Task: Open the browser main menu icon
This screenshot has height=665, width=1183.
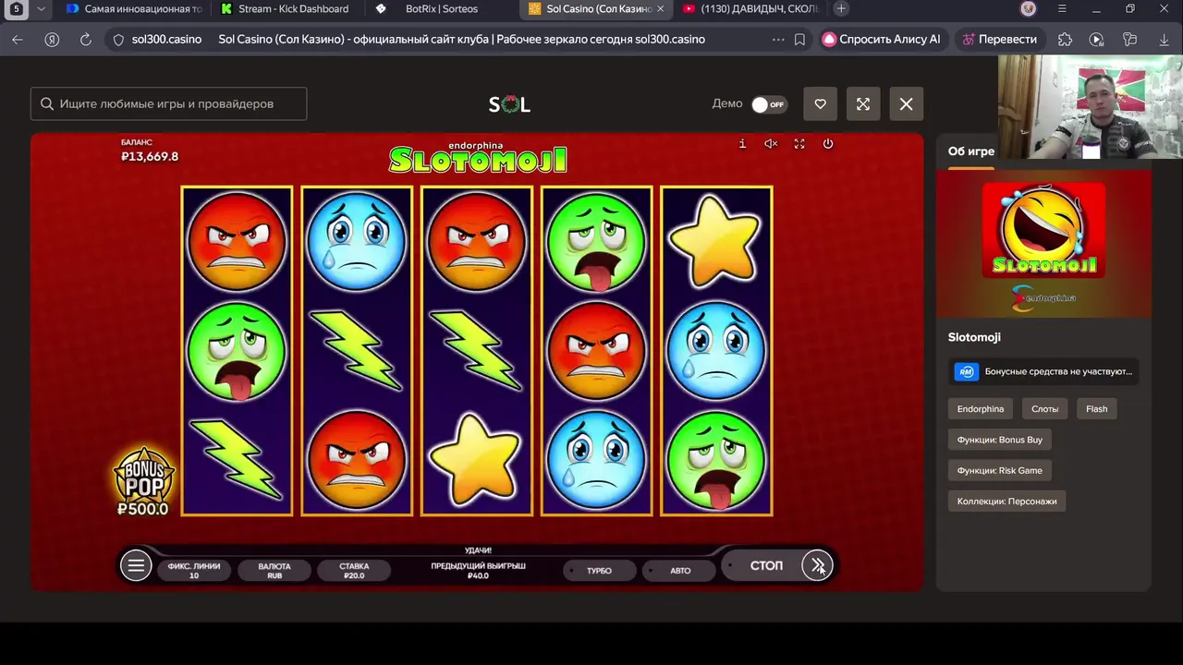Action: tap(1062, 9)
